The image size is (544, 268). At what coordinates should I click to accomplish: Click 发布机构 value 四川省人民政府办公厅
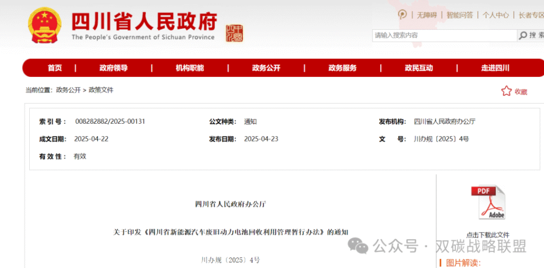click(x=445, y=122)
